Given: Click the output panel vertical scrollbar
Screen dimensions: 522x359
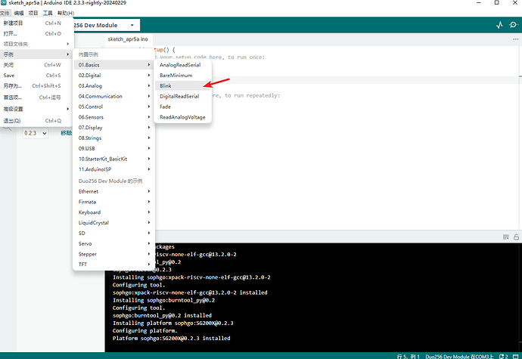Looking at the screenshot, I should [x=520, y=296].
